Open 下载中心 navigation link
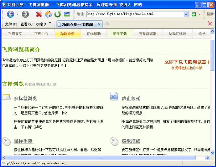The image size is (216, 167). click(x=41, y=34)
